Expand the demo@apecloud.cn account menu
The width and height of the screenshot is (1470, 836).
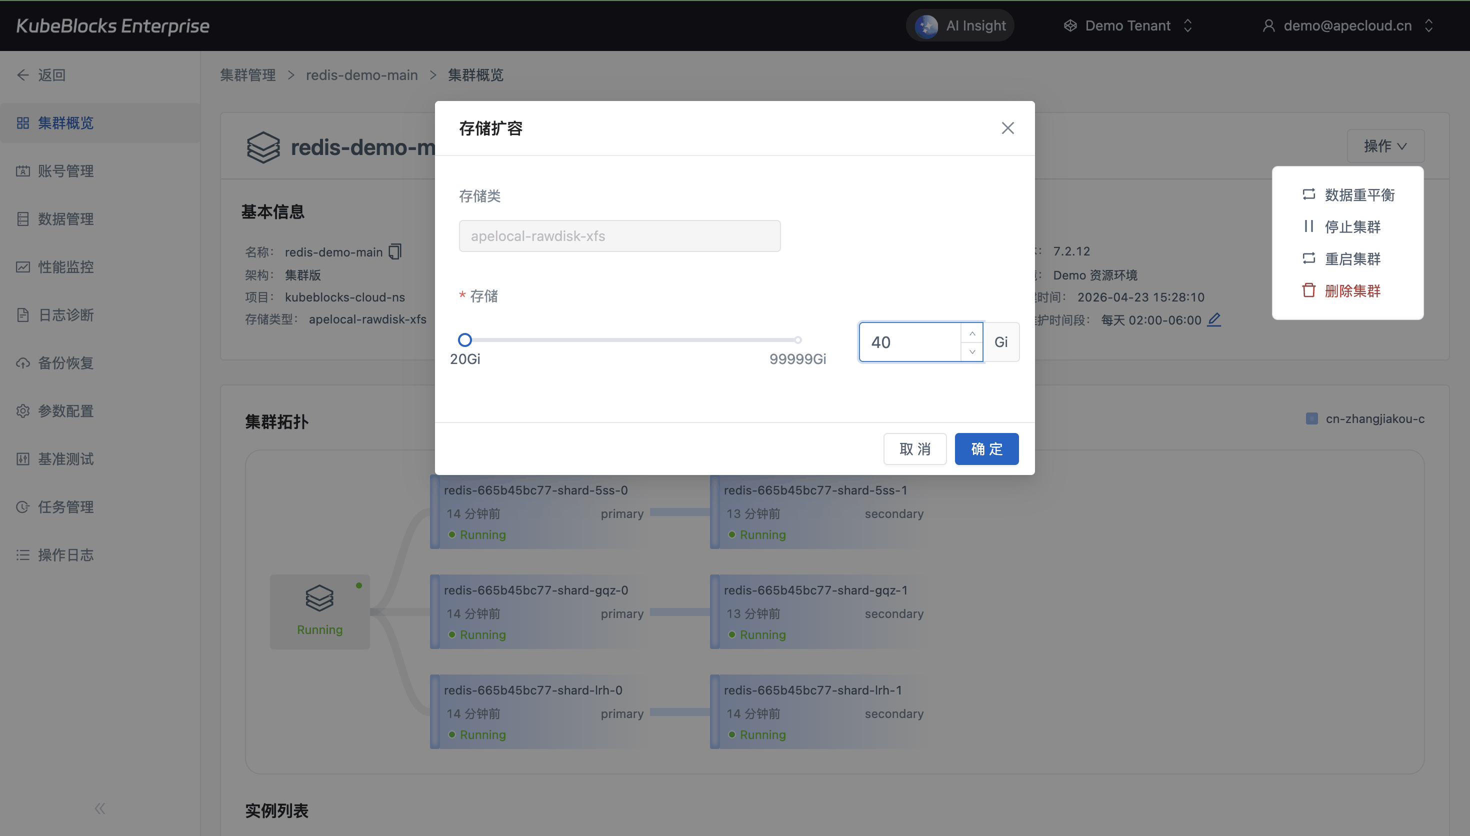pos(1347,26)
